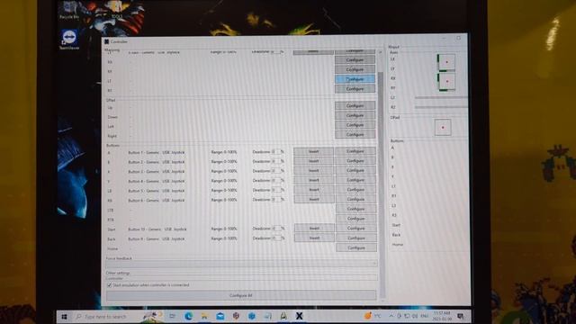
Task: Click Configure for DPad Down
Action: [x=355, y=115]
